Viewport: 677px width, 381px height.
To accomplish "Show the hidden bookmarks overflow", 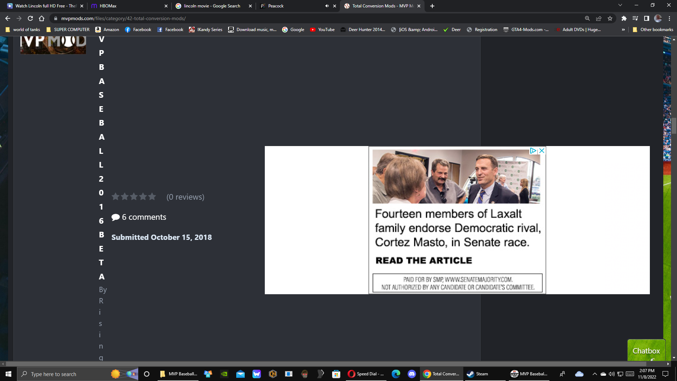I will click(623, 30).
